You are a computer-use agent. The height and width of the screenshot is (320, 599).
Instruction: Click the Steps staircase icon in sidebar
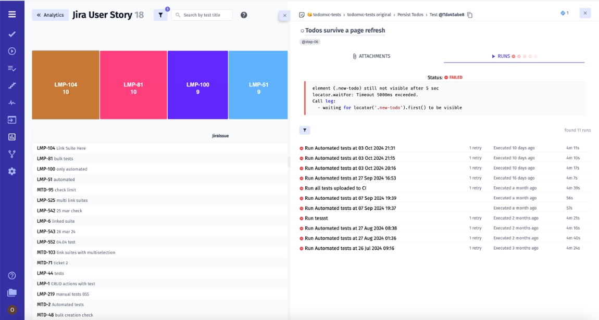coord(12,86)
